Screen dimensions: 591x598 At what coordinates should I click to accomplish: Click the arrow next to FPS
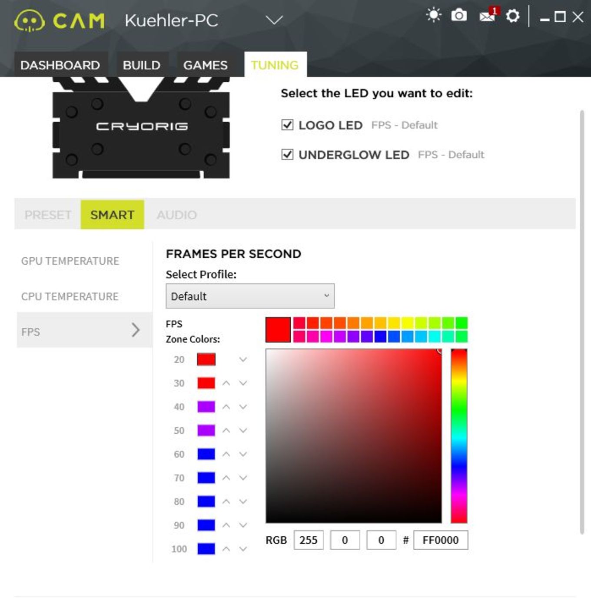coord(136,330)
